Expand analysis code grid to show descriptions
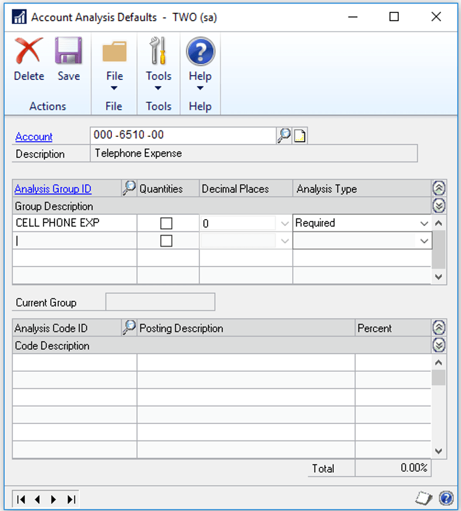The height and width of the screenshot is (511, 461). coord(439,345)
